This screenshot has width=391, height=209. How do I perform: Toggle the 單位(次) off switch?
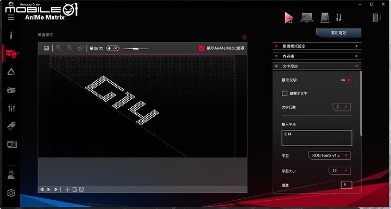(113, 48)
